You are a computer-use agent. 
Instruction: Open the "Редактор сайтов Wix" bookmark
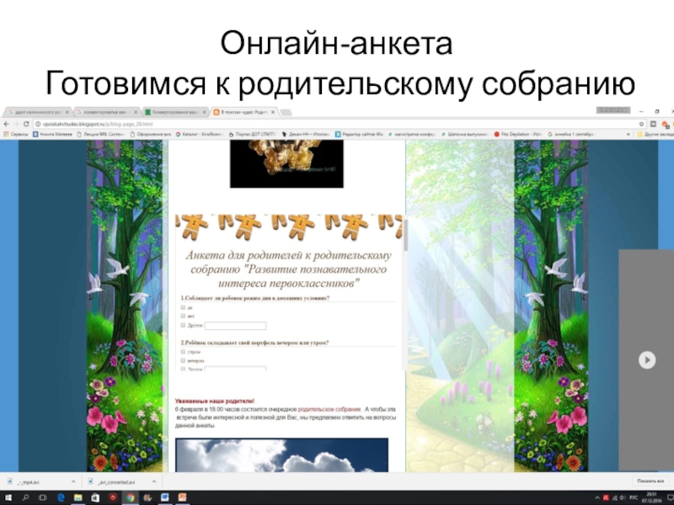coord(359,135)
